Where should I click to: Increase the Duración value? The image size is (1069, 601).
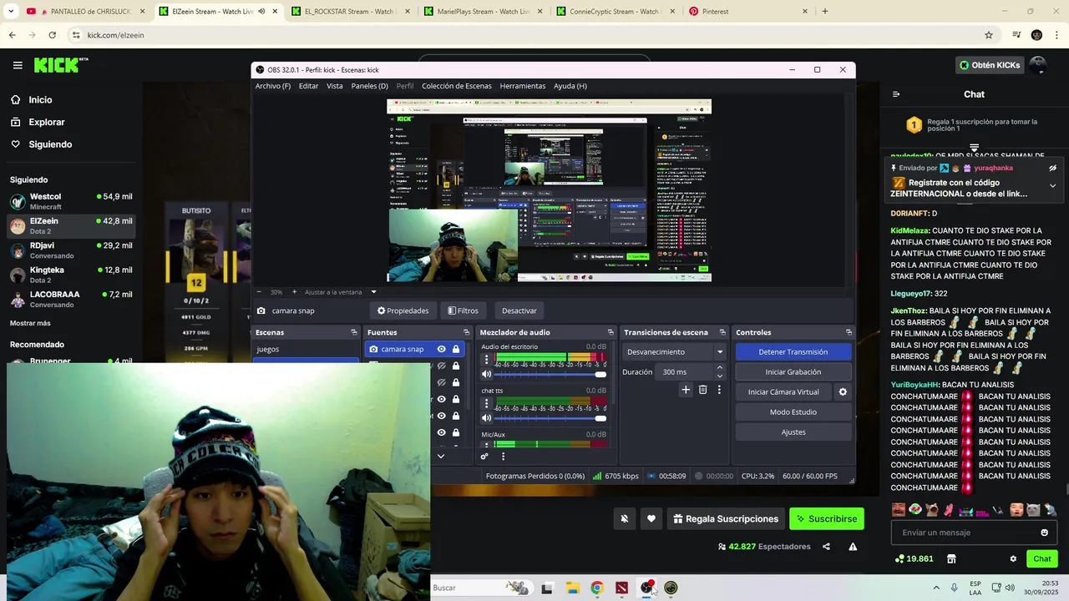tap(720, 368)
